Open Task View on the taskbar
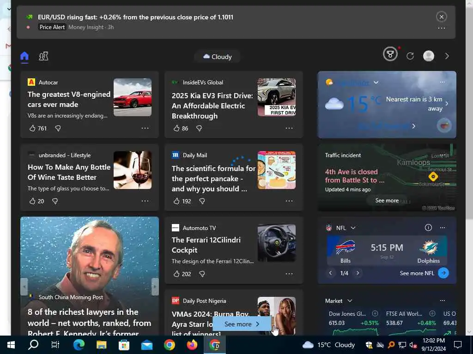 point(55,345)
